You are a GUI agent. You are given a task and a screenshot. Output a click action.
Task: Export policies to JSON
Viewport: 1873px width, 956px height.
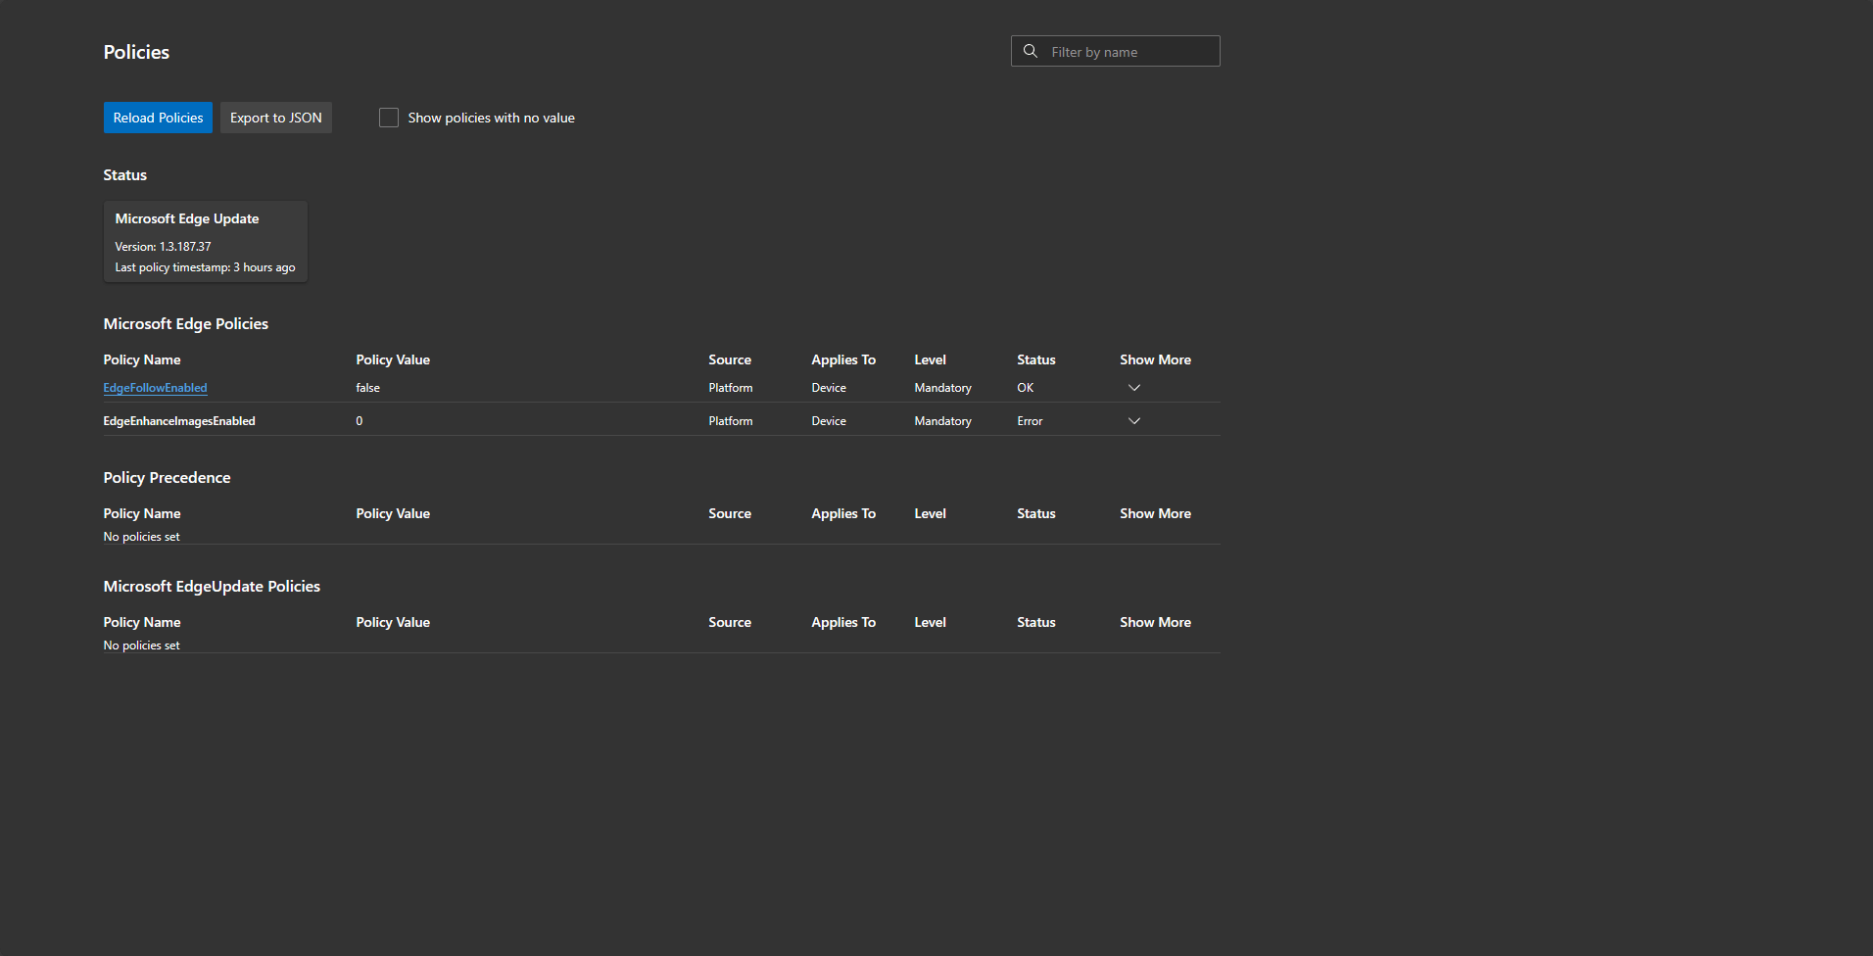pyautogui.click(x=276, y=118)
